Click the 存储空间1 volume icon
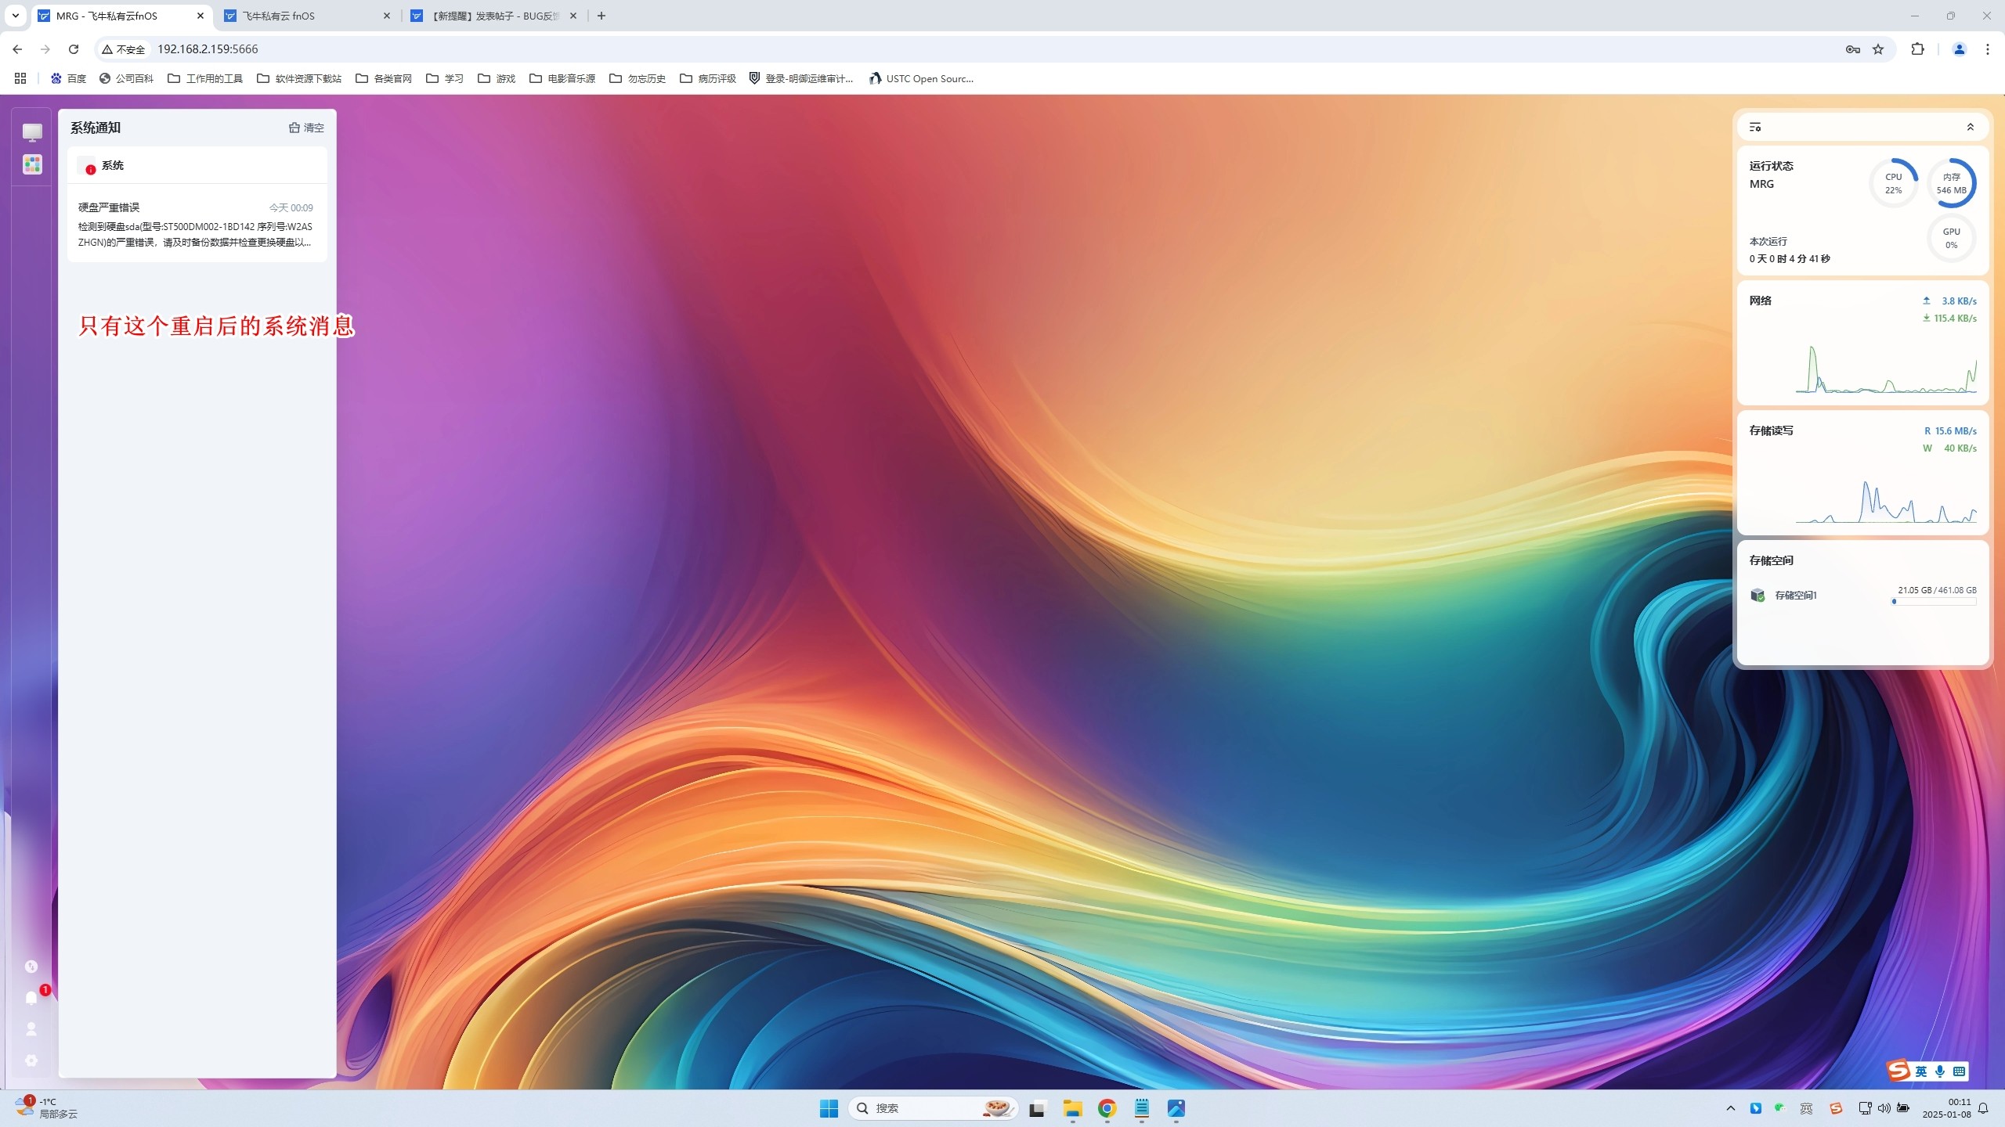 (x=1758, y=596)
